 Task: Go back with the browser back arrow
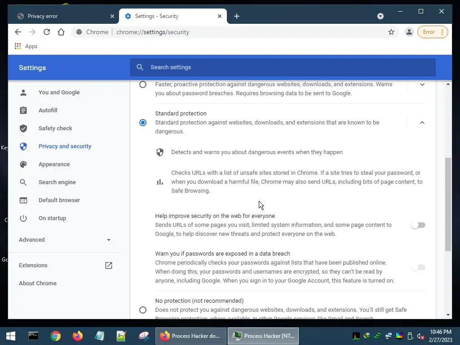(18, 32)
